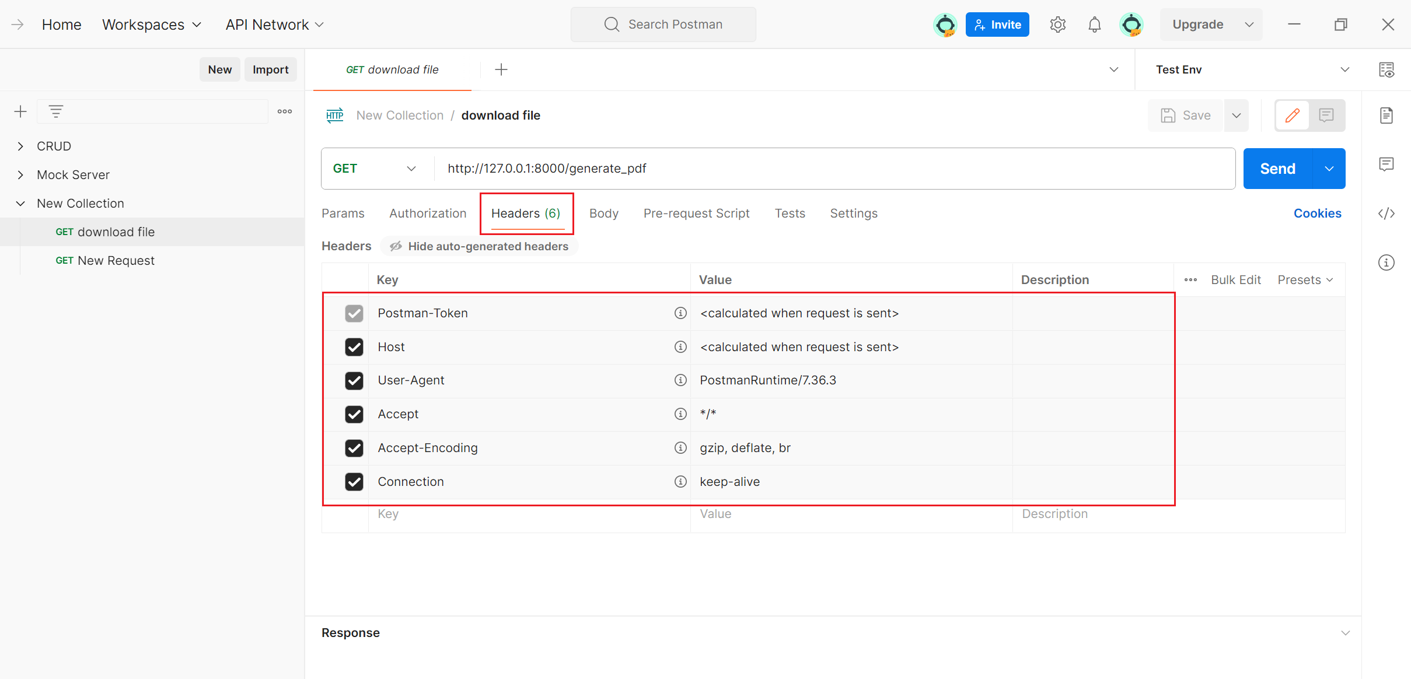Click the New button
The image size is (1411, 679).
click(220, 69)
